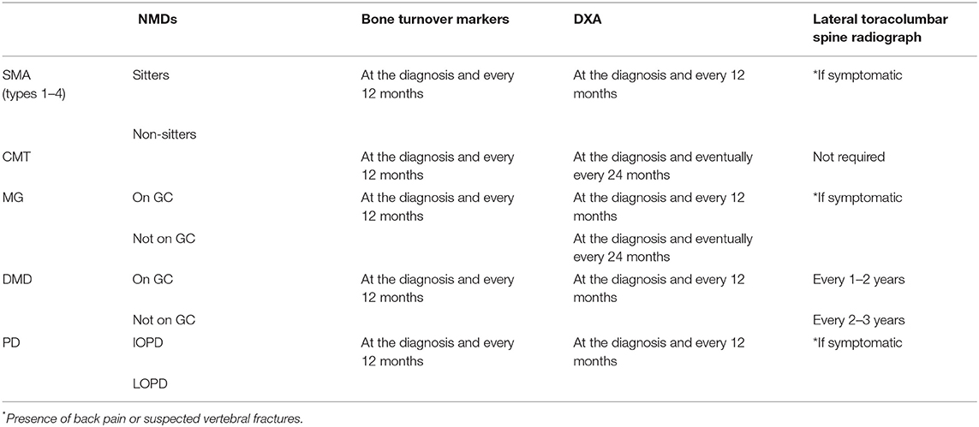Click the CMT row's 24 months DXA cell
This screenshot has height=427, width=979.
[663, 166]
